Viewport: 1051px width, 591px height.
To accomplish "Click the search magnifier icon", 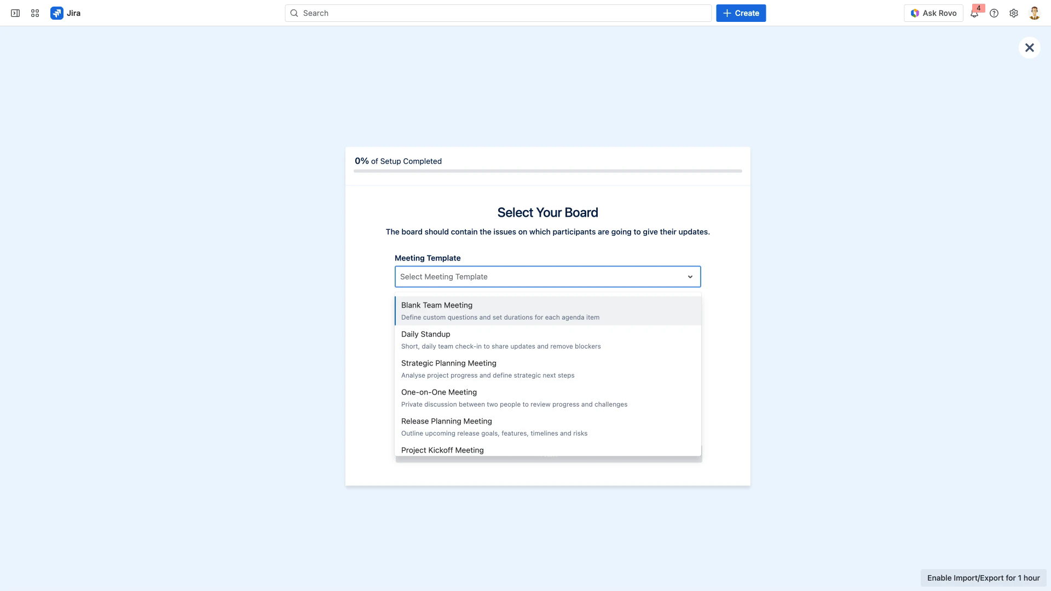I will coord(293,13).
